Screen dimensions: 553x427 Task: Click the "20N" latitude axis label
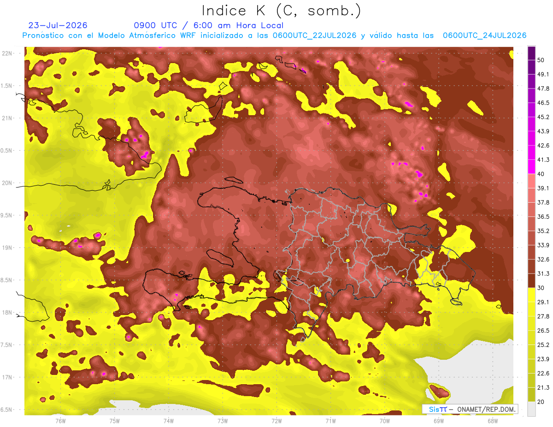[7, 183]
